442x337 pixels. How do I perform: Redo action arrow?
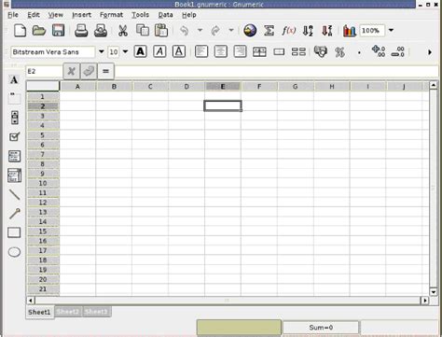[x=215, y=31]
